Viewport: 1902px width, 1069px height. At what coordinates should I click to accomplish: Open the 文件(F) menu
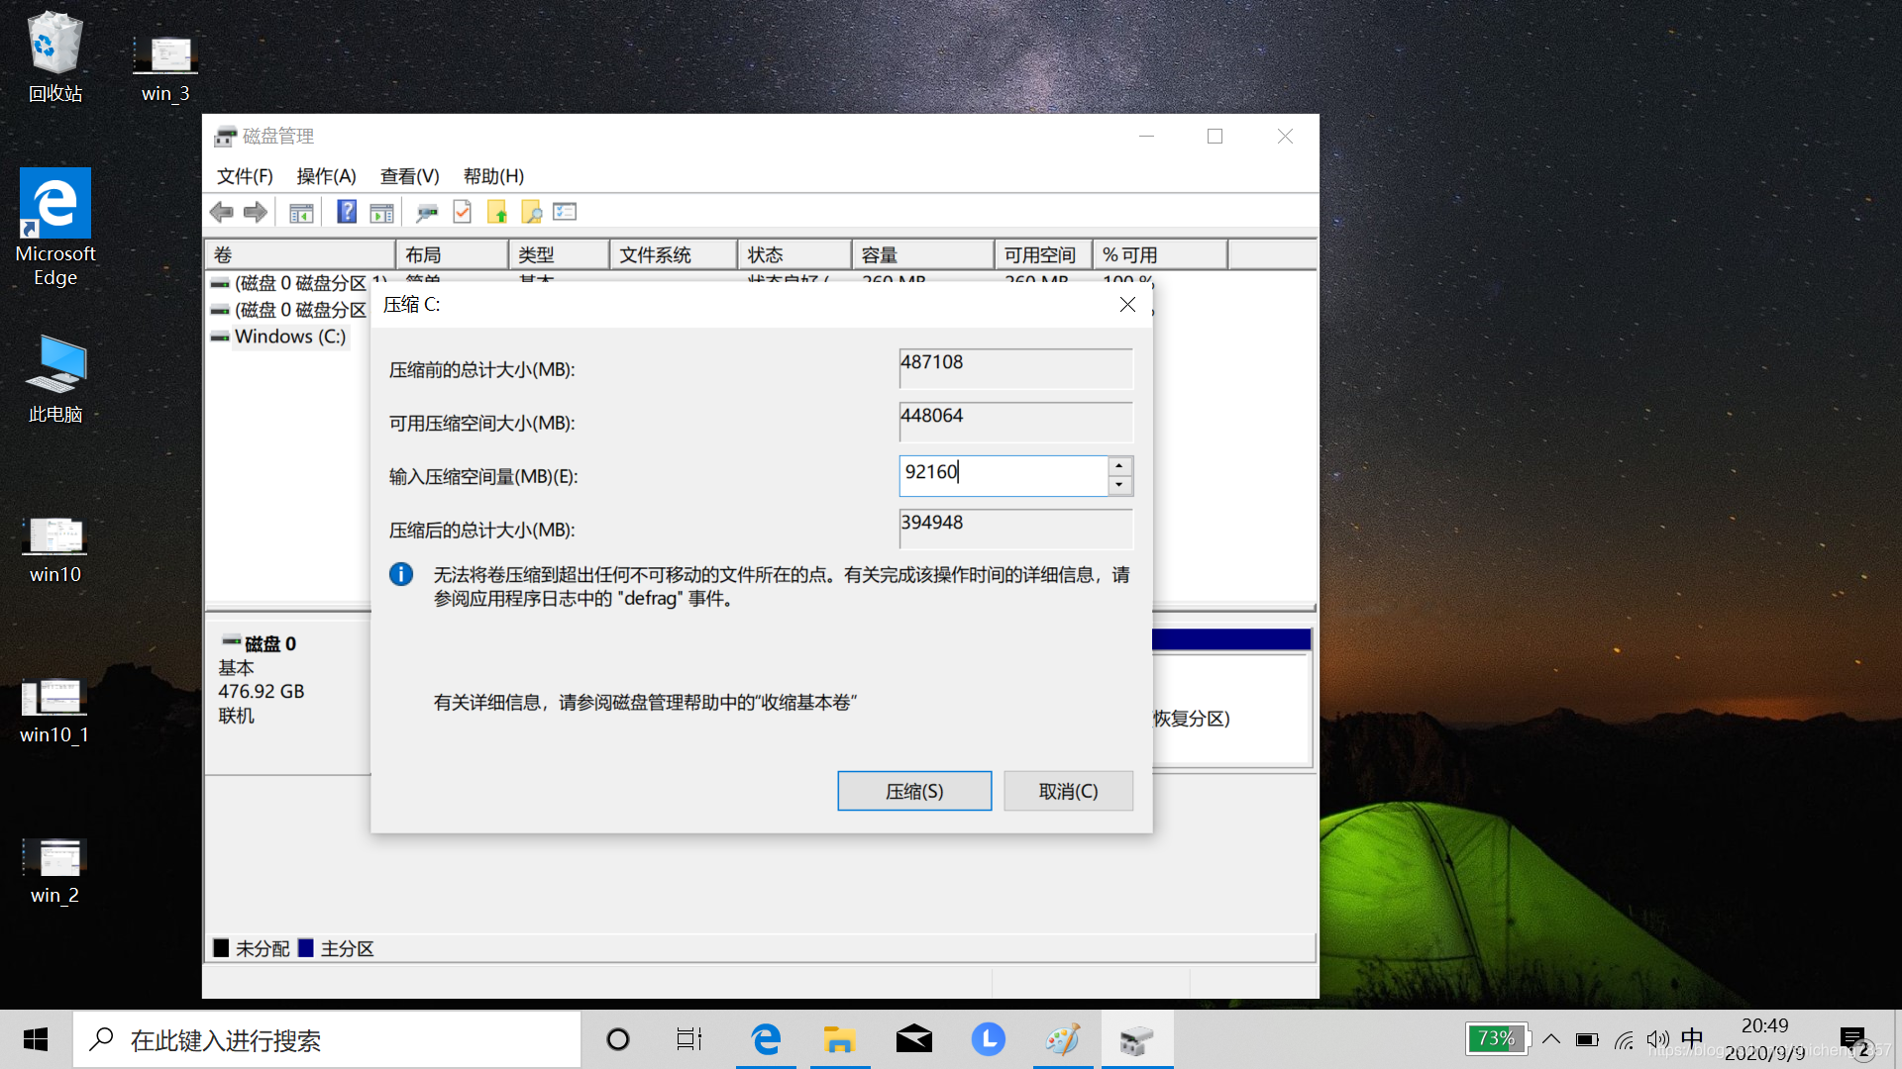pos(245,176)
